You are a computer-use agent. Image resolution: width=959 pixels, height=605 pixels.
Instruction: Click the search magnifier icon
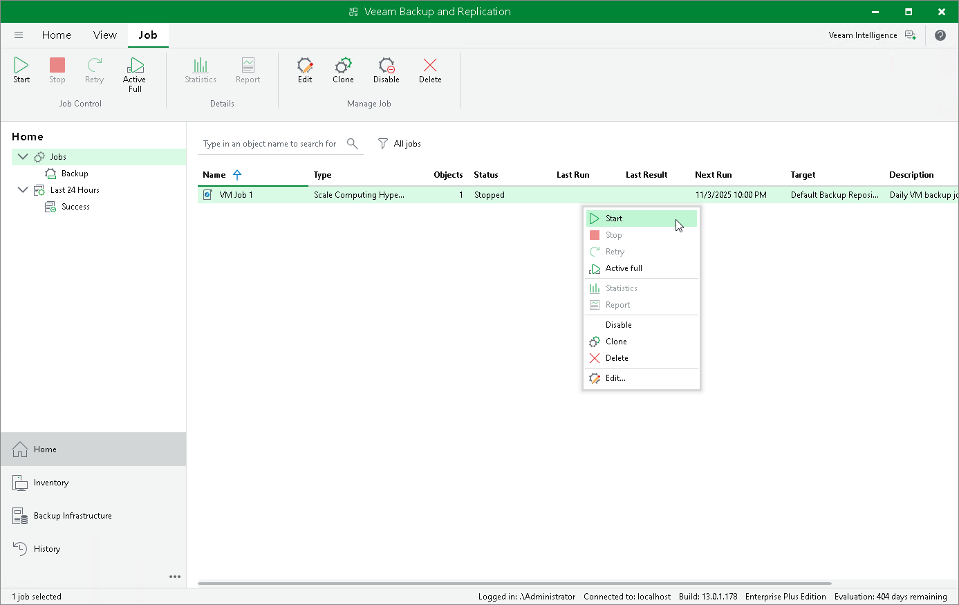pyautogui.click(x=353, y=144)
